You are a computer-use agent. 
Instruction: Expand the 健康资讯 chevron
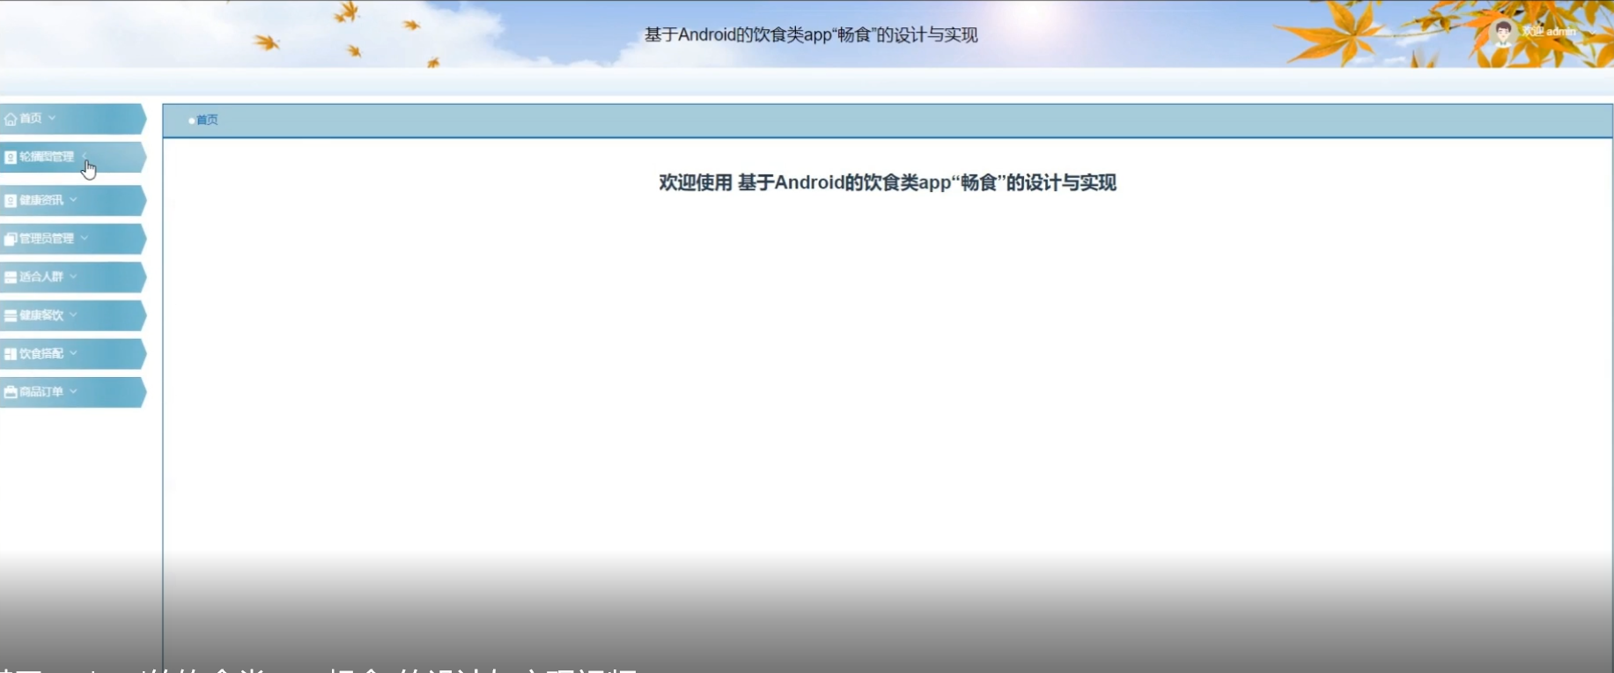coord(73,200)
